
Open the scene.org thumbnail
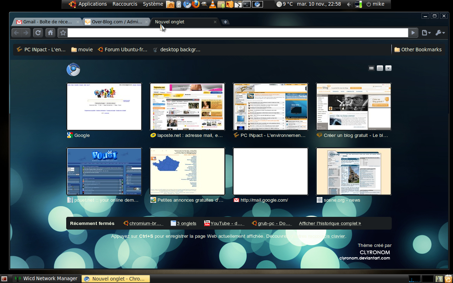(x=354, y=172)
